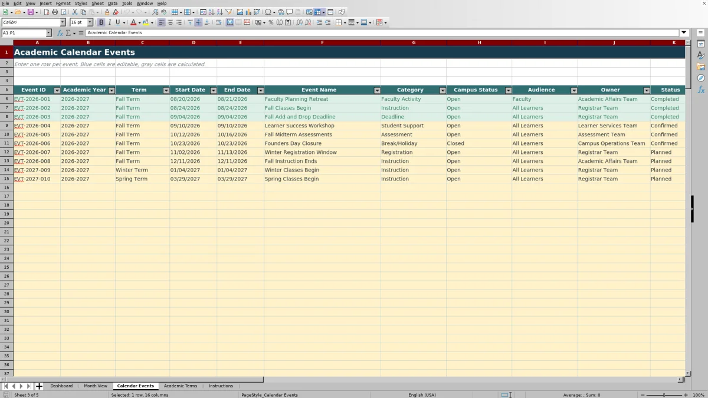Open the sidebar Properties panel icon
Viewport: 708px width, 398px height.
click(701, 44)
